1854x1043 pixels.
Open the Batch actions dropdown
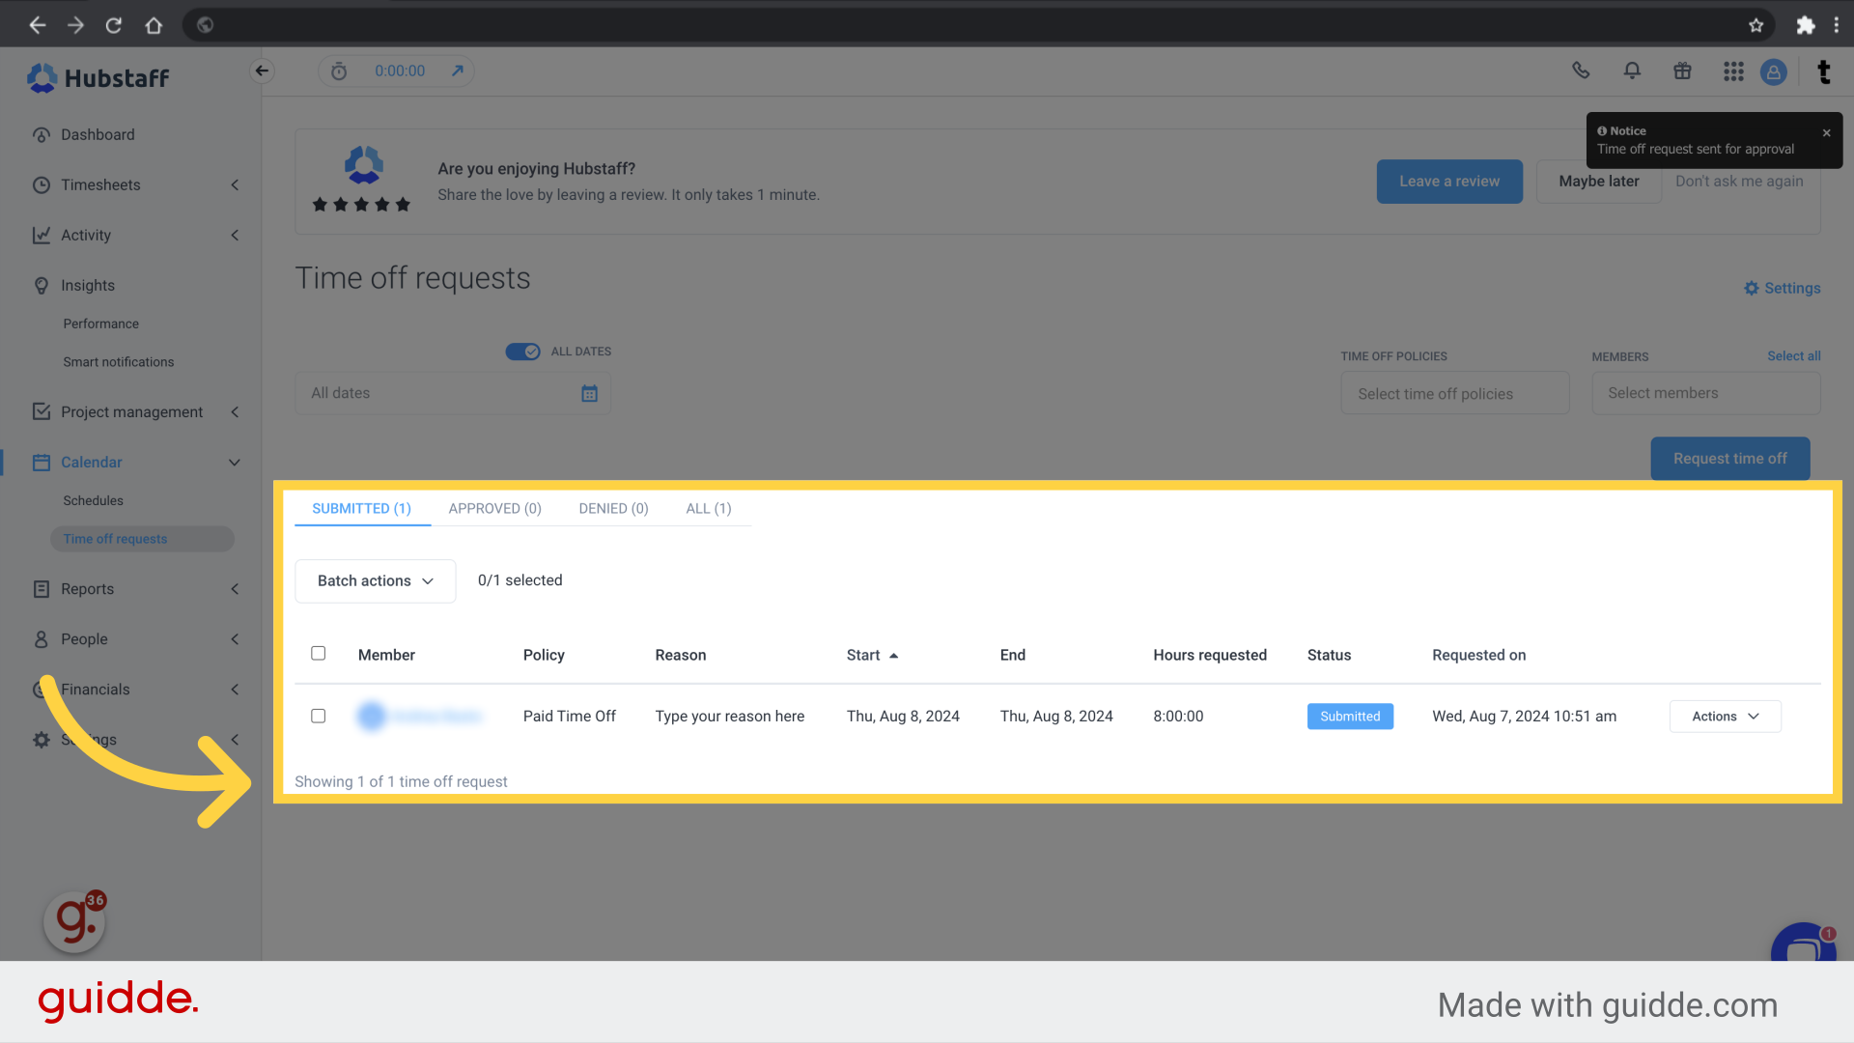(x=375, y=580)
